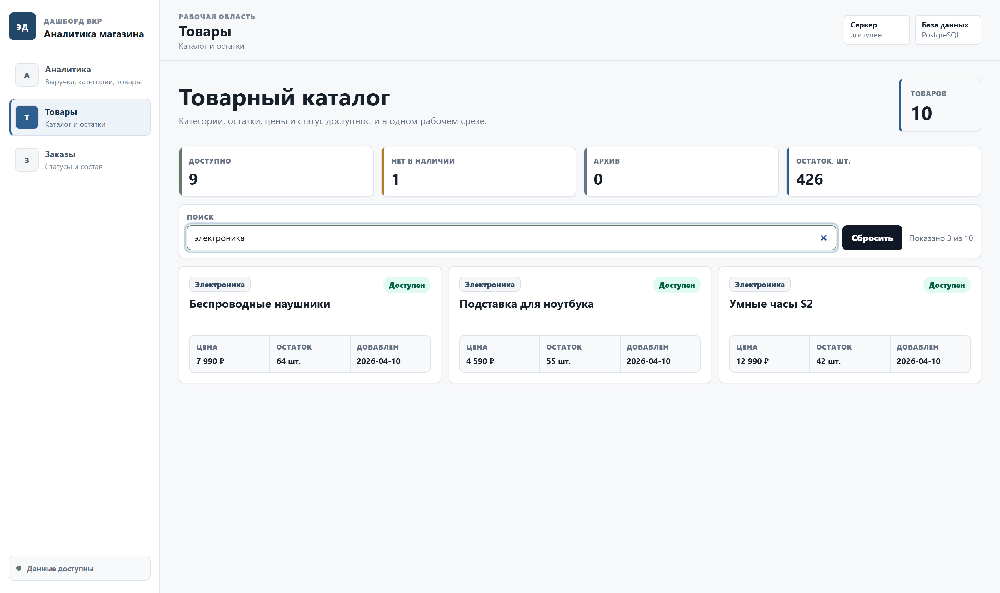Click the Сбросить button

[872, 238]
